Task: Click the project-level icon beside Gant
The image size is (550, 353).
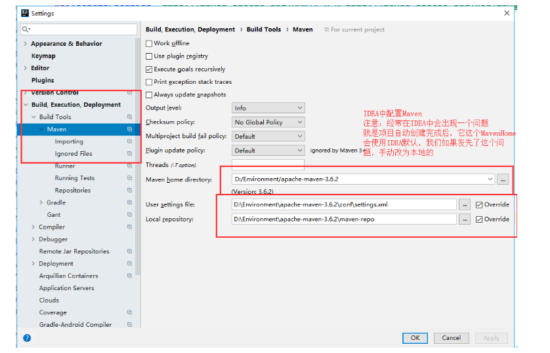Action: tap(129, 214)
